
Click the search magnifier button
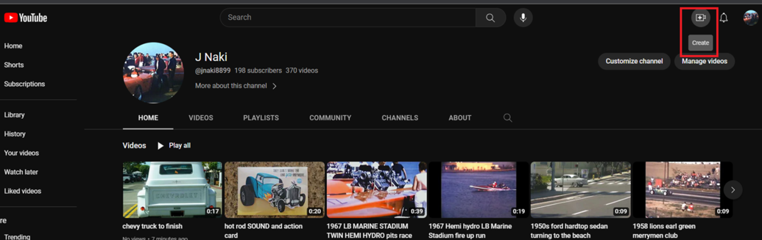[x=490, y=18]
